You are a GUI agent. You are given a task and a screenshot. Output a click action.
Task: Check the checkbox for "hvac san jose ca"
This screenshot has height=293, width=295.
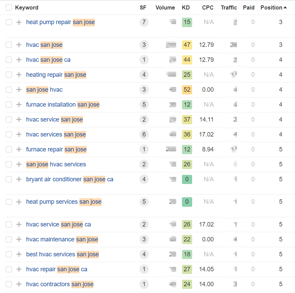pos(8,60)
